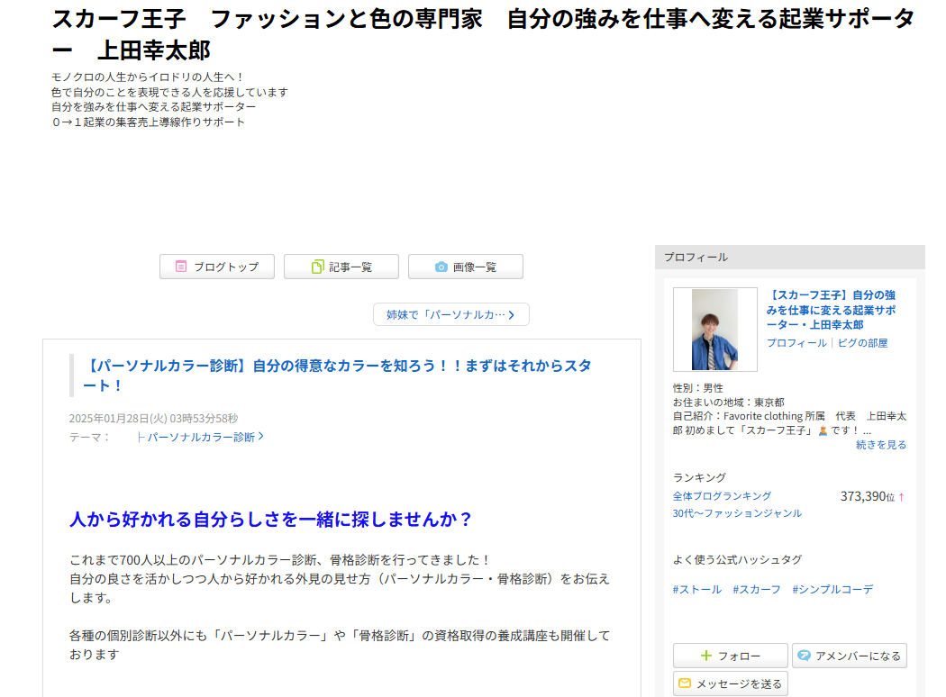This screenshot has height=697, width=946.
Task: Open the profile photo thumbnail
Action: click(714, 330)
